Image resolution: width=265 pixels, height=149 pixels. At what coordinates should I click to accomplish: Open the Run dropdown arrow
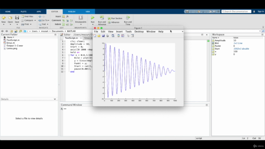93,25
